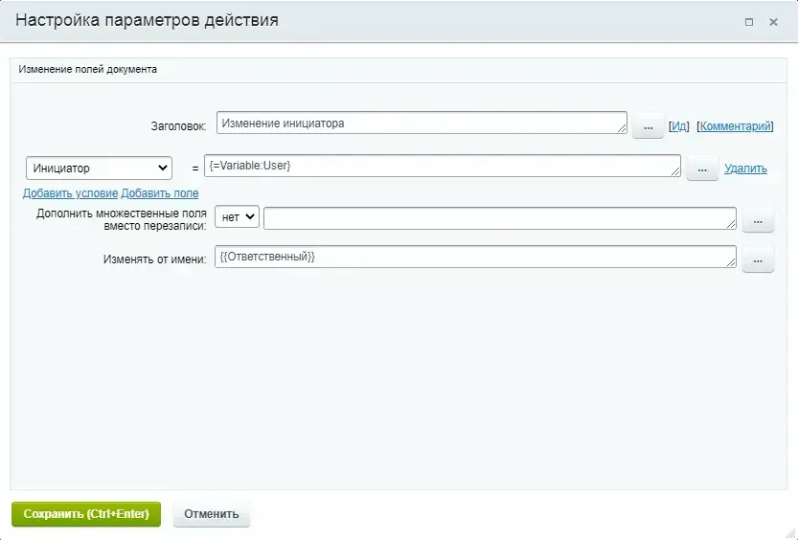Open the нет dropdown

238,217
